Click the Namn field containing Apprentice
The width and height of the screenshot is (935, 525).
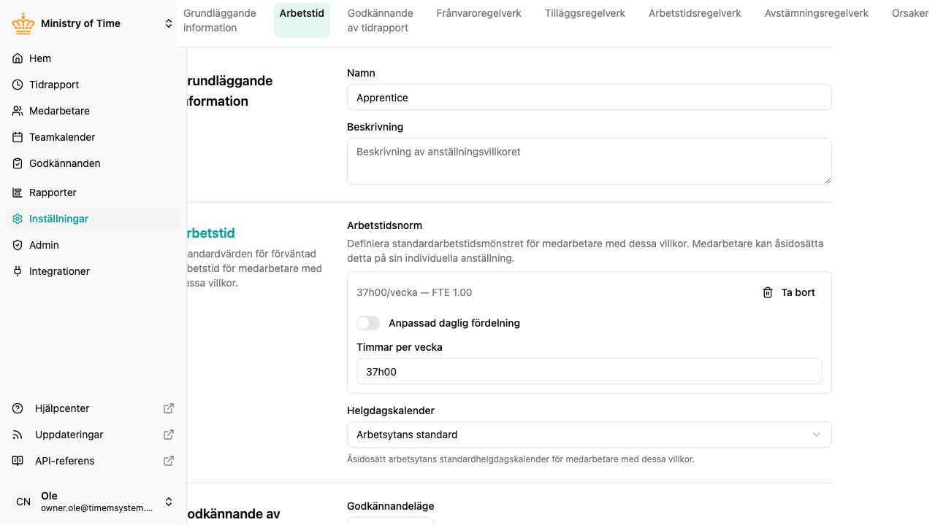(589, 97)
